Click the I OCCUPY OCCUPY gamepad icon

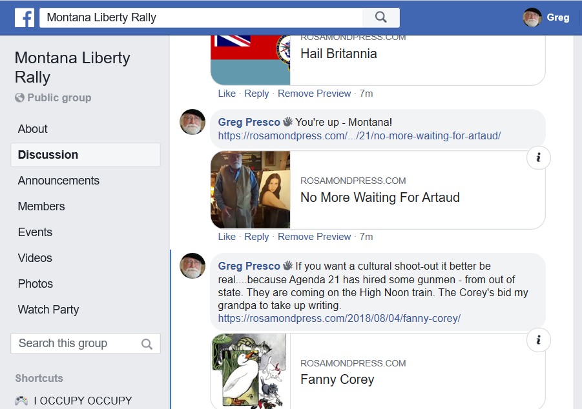pyautogui.click(x=21, y=401)
